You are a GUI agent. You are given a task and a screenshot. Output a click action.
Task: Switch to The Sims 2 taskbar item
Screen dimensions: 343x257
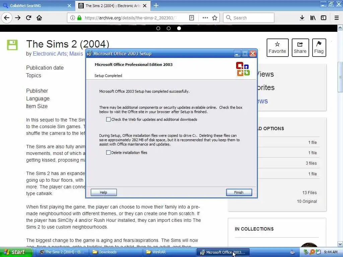tap(62, 252)
